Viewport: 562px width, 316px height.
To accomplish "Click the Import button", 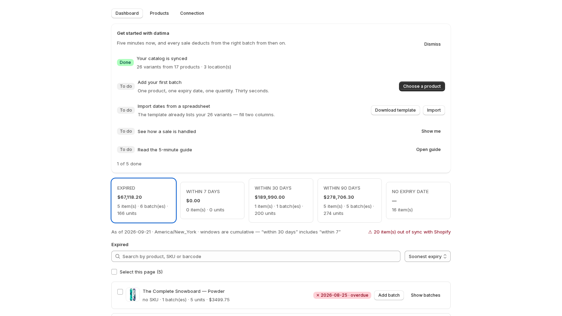I will coord(434,110).
